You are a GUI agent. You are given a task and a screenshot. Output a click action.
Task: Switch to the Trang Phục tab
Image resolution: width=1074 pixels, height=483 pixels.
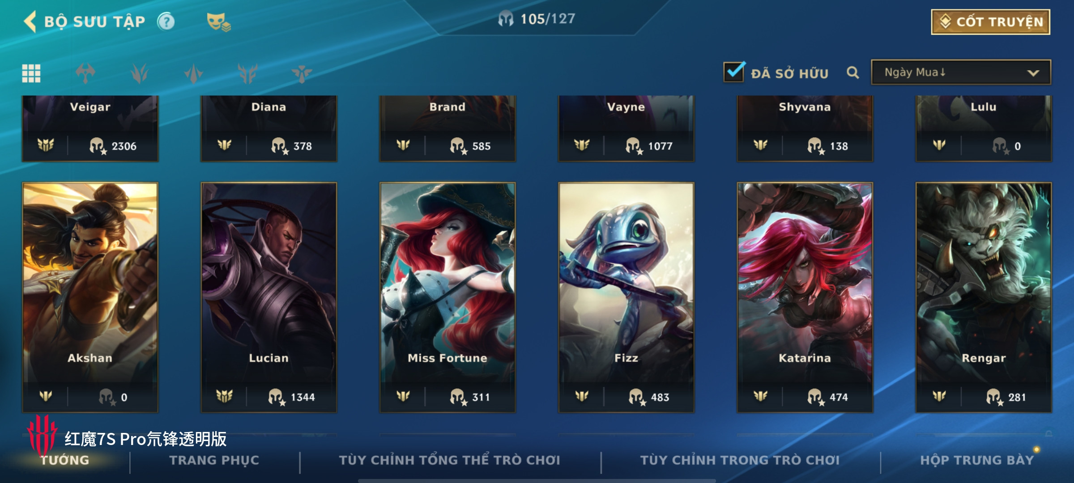pos(214,460)
